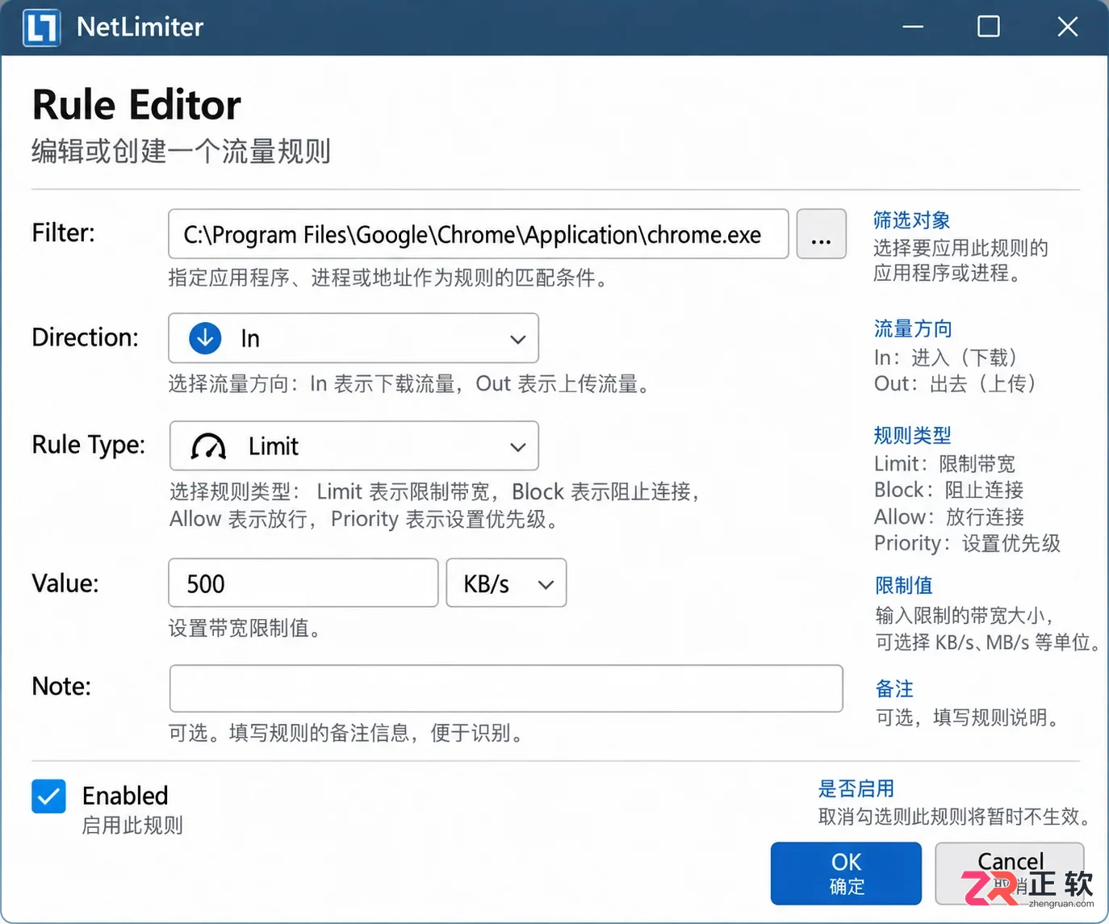The image size is (1109, 924).
Task: Click the 编辑或创建一个流量规则 subtitle
Action: click(x=181, y=151)
